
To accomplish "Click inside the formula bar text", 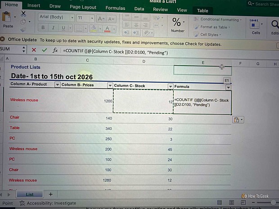I will coord(116,52).
